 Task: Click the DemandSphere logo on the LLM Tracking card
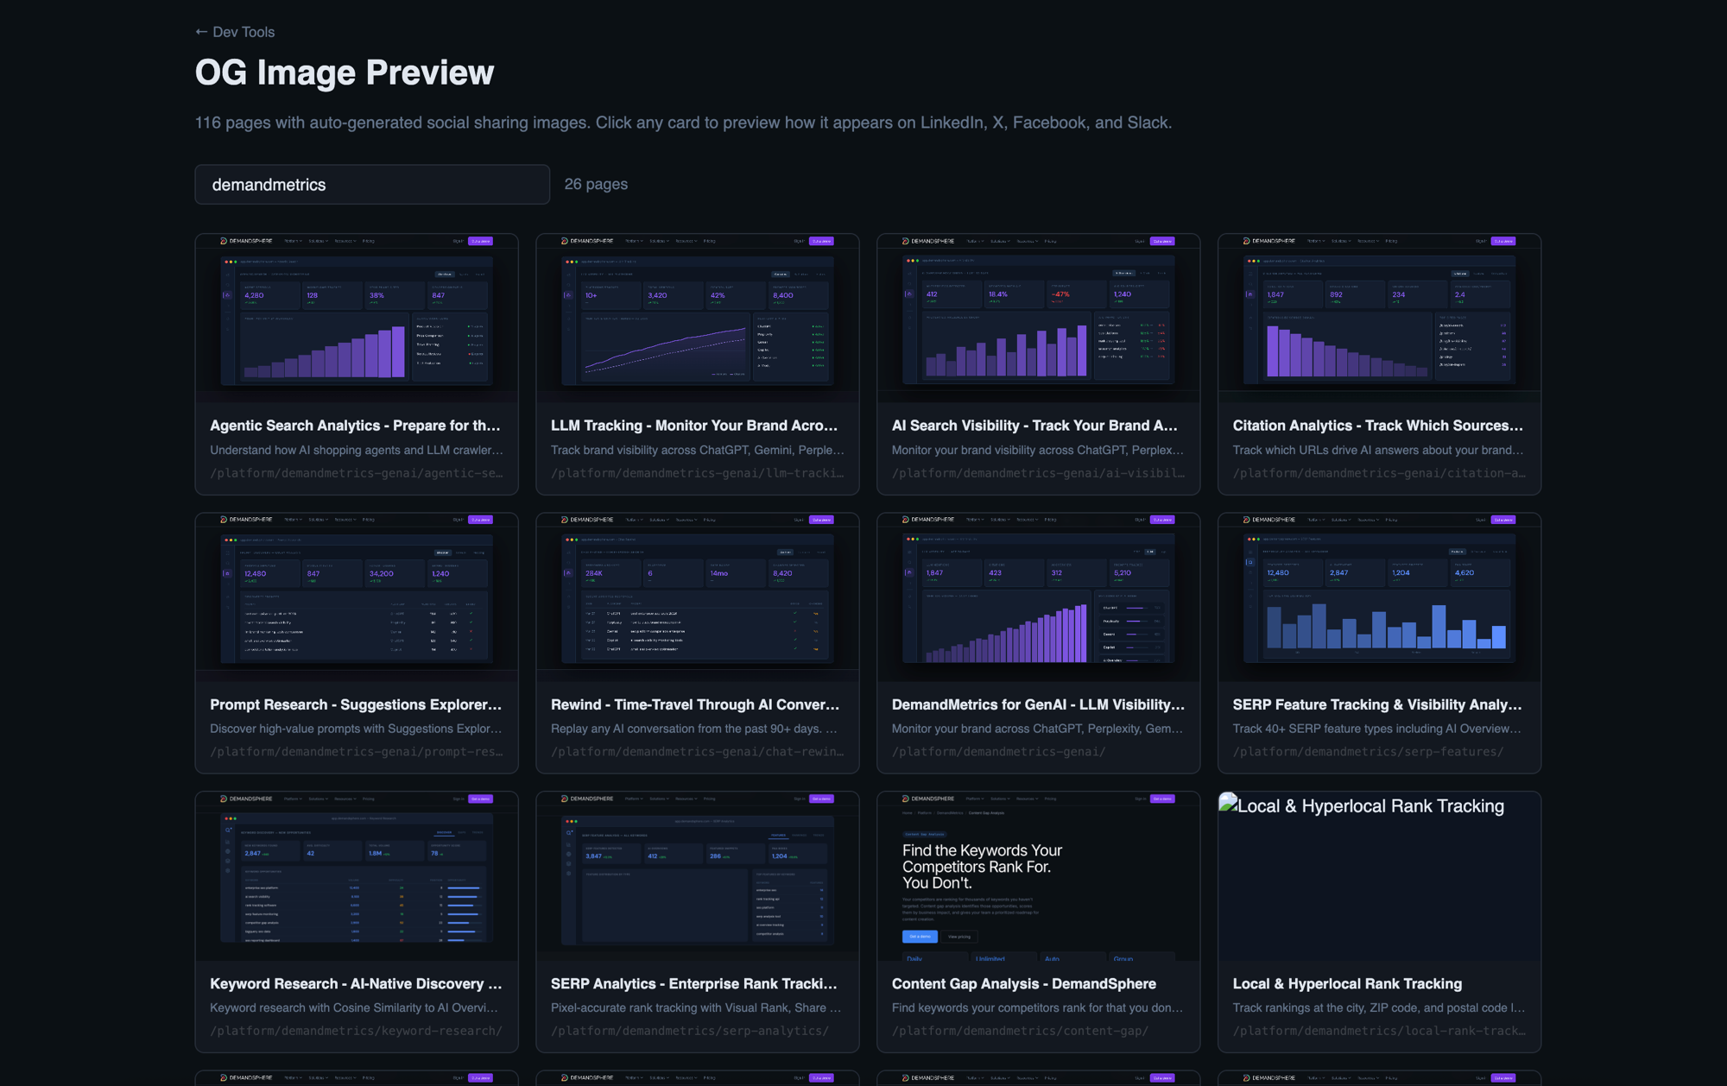pos(564,241)
